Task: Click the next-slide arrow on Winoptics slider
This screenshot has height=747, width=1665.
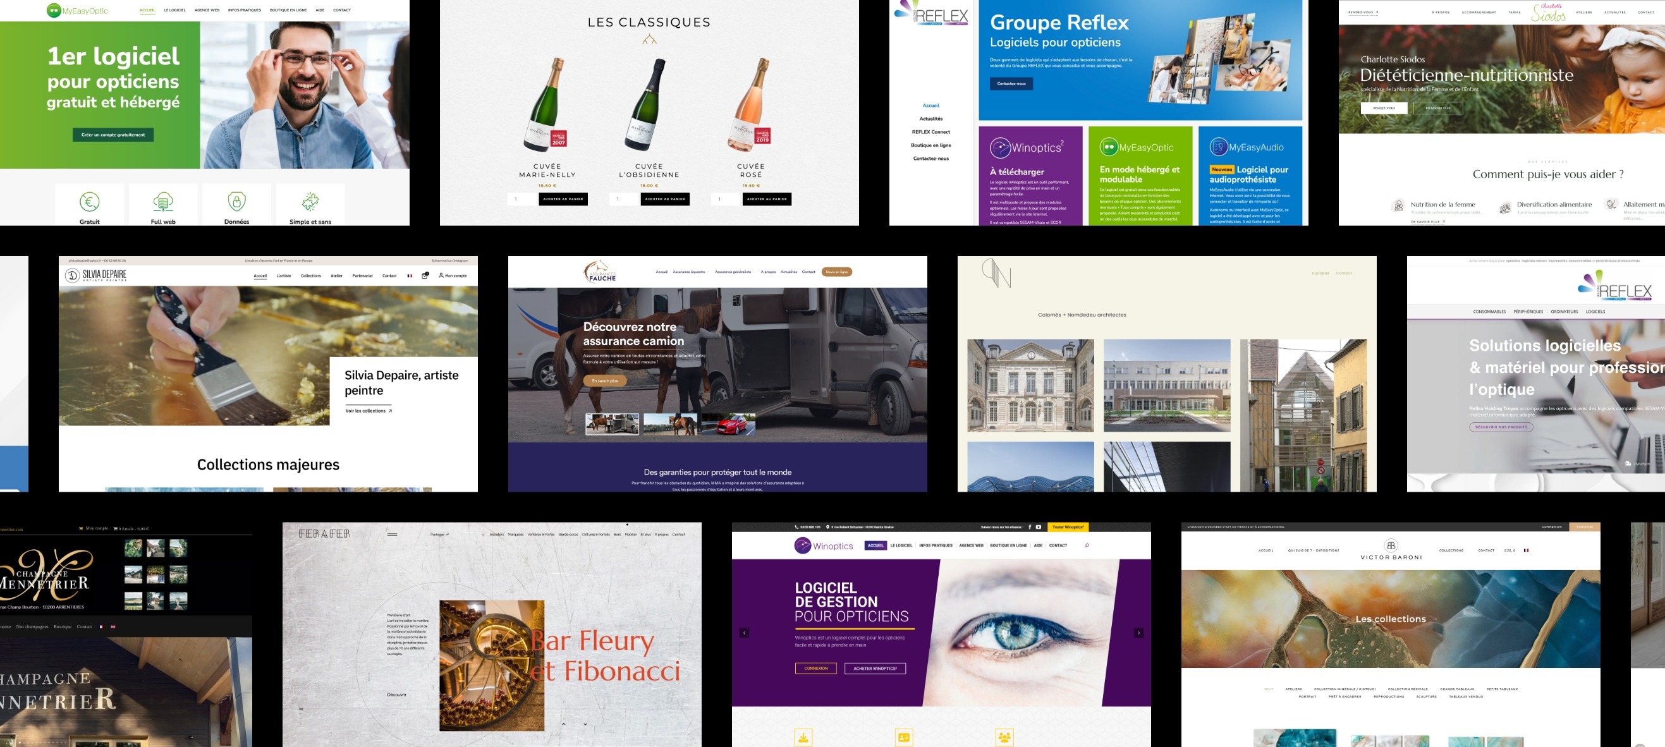Action: 1139,633
